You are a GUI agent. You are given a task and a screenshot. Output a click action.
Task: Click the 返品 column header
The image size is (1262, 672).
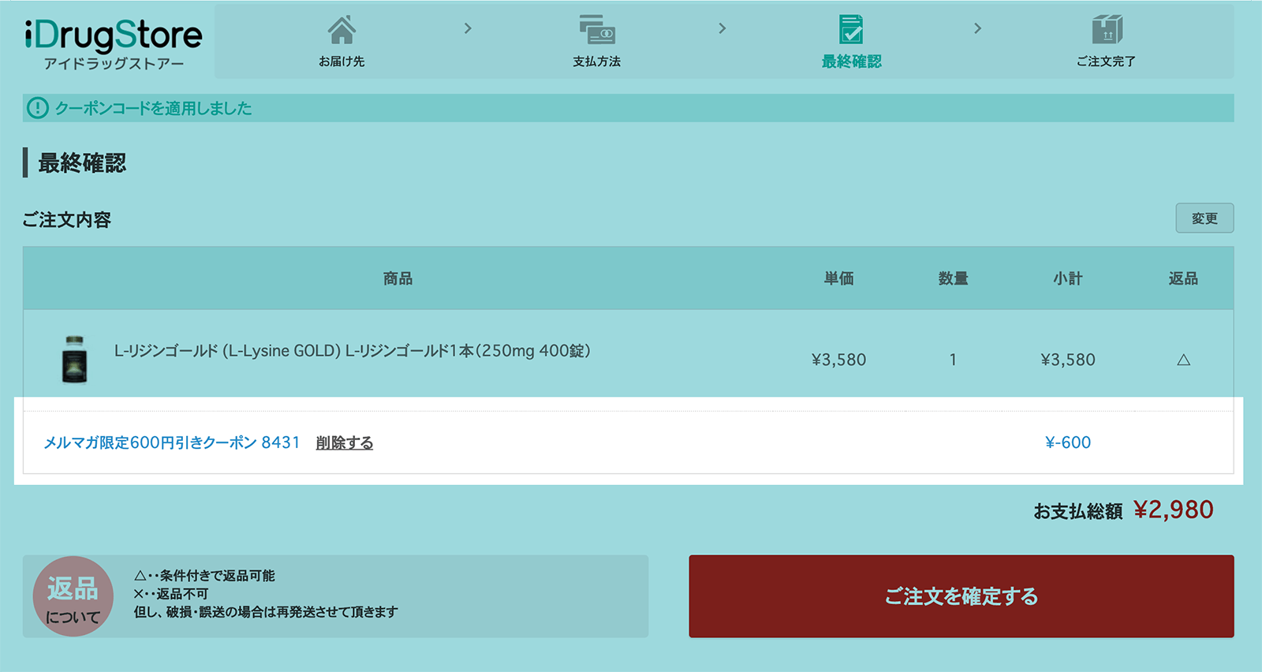(1183, 278)
